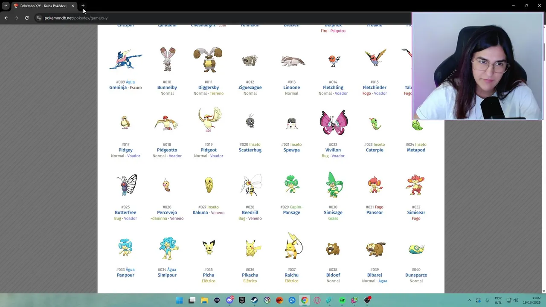Launch Epic Games from the taskbar
The height and width of the screenshot is (307, 546).
pos(242,300)
